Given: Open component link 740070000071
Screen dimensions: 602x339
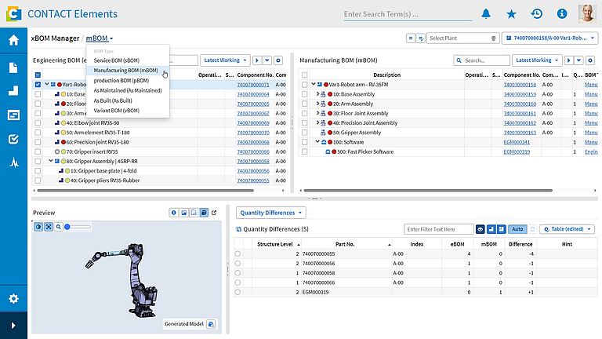Looking at the screenshot, I should [x=253, y=85].
